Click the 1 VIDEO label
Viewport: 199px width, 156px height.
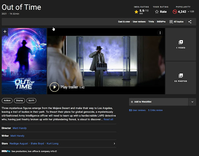[181, 48]
